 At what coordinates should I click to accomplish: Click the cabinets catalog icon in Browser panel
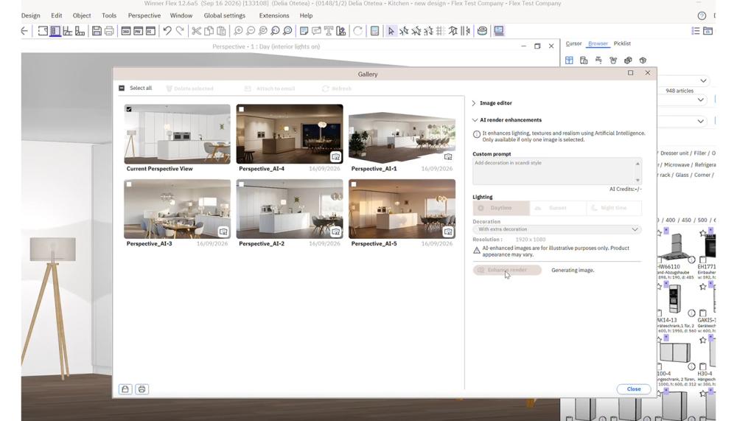pos(569,60)
